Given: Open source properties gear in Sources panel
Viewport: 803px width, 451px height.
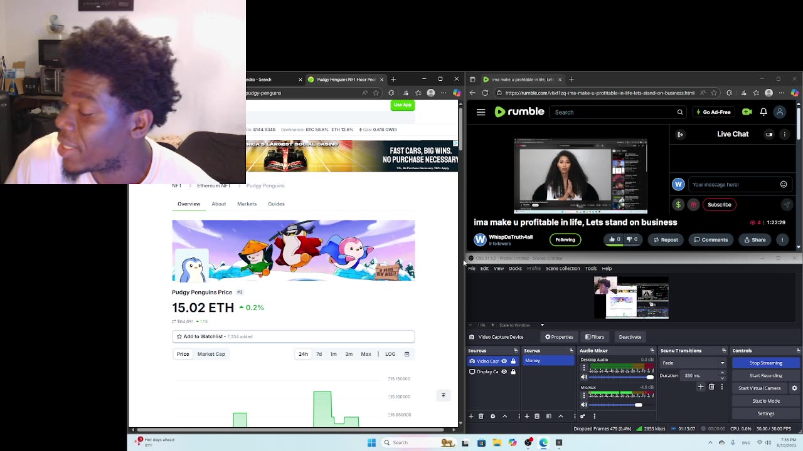Looking at the screenshot, I should pos(492,416).
